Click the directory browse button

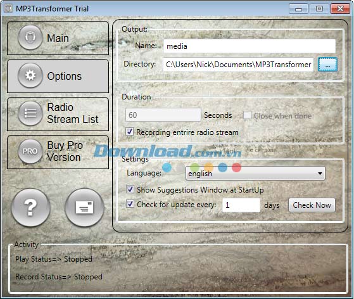327,65
